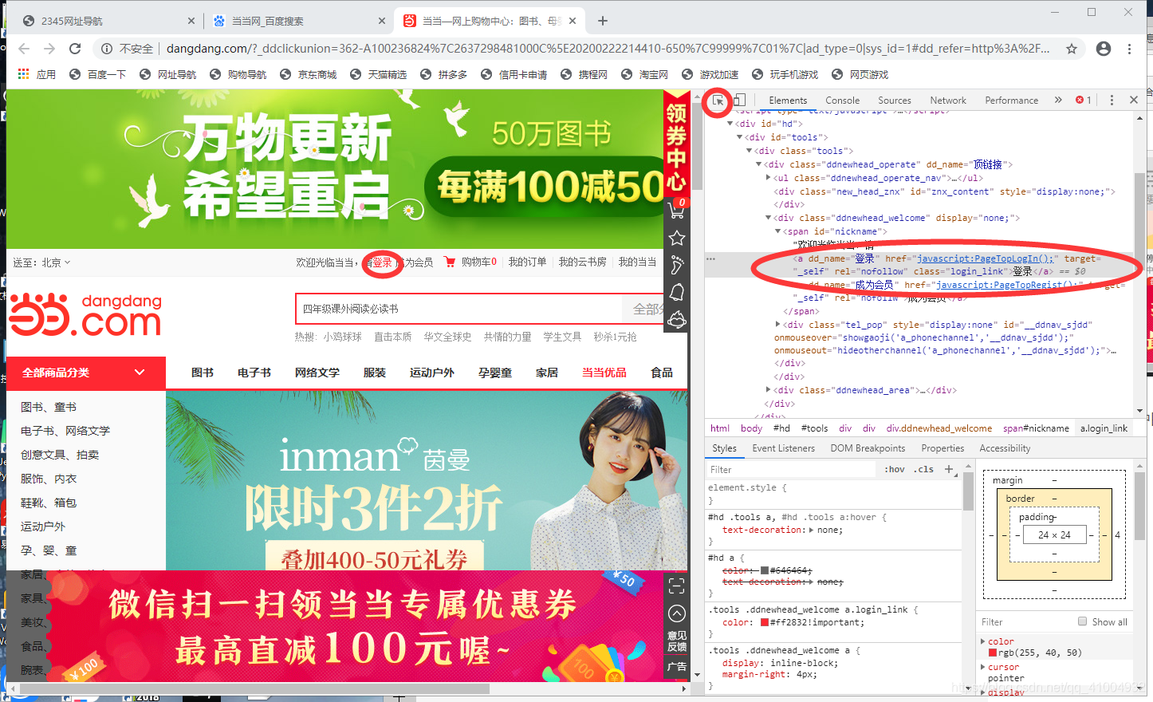This screenshot has width=1153, height=702.
Task: Select span#nickname in the breadcrumb
Action: coord(1036,428)
